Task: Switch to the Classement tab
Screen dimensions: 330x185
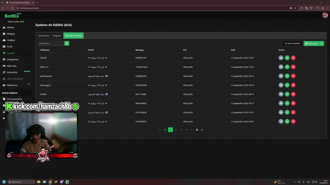Action: [x=43, y=36]
